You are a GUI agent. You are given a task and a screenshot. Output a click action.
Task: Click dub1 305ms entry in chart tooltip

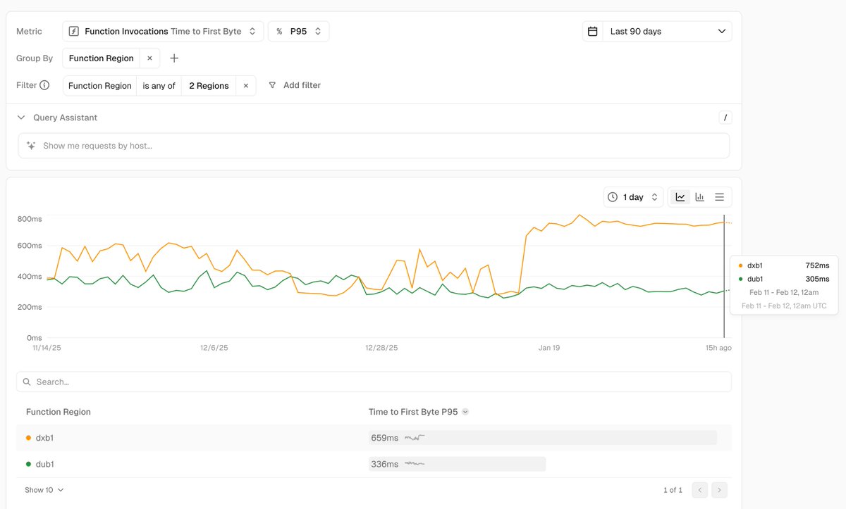tap(784, 279)
